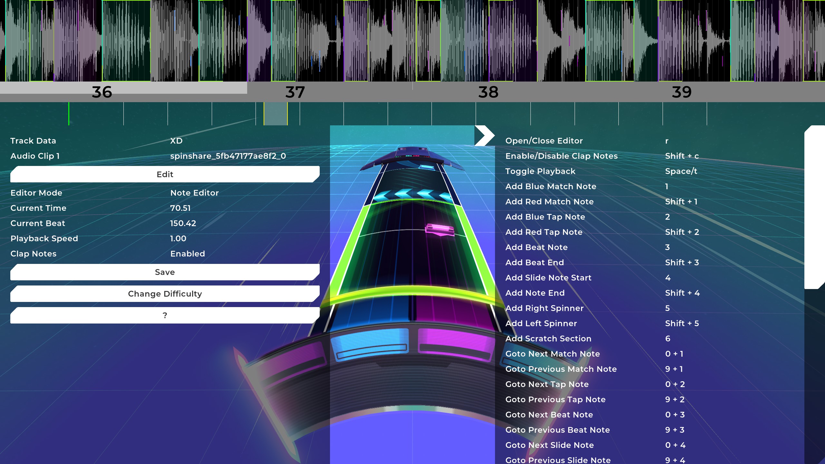Click the Edit button under Audio Clip
This screenshot has height=464, width=825.
(165, 174)
